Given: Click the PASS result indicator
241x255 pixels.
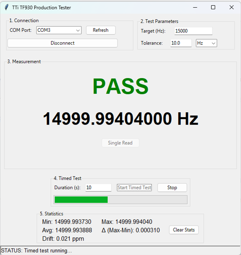Looking at the screenshot, I should point(120,86).
